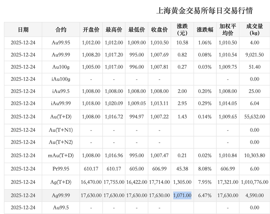
Task: Click the 涨跌(元) column header
Action: (182, 29)
